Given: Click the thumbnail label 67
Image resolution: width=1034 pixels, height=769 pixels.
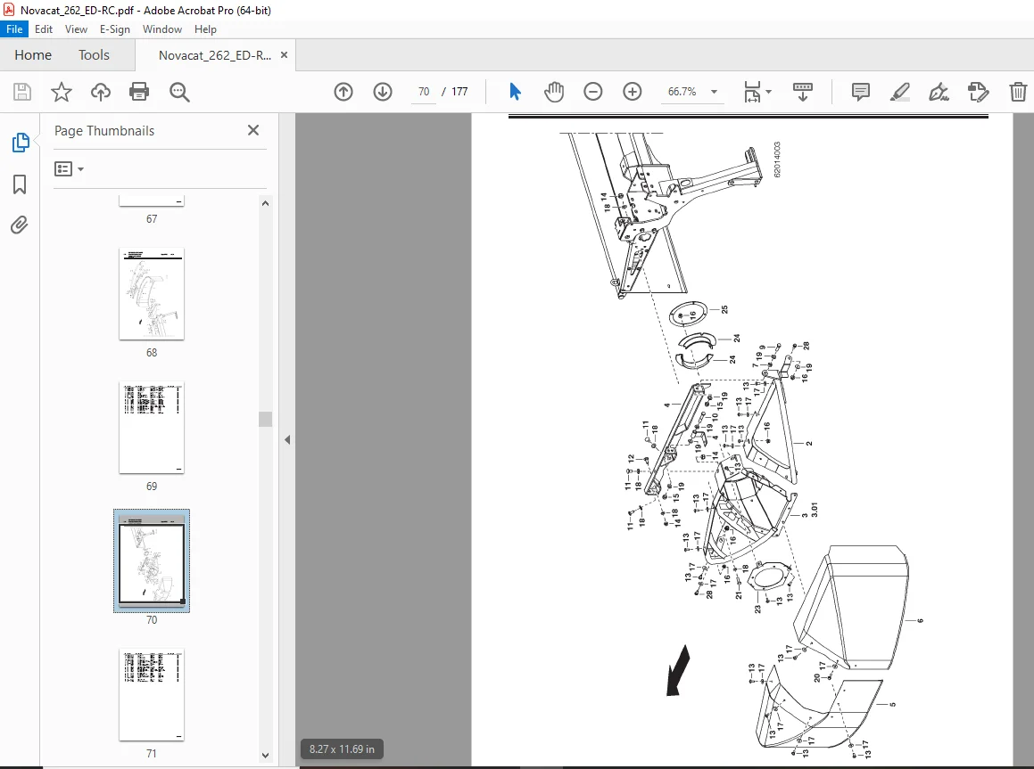Looking at the screenshot, I should (x=152, y=218).
